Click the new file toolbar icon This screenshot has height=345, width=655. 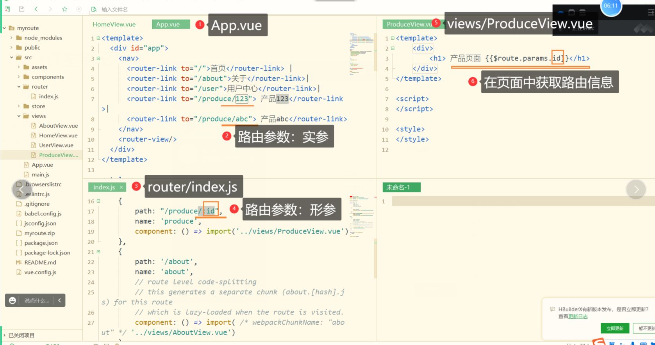click(x=7, y=9)
